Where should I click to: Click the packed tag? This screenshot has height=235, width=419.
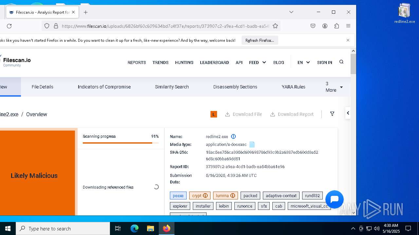coord(250,196)
